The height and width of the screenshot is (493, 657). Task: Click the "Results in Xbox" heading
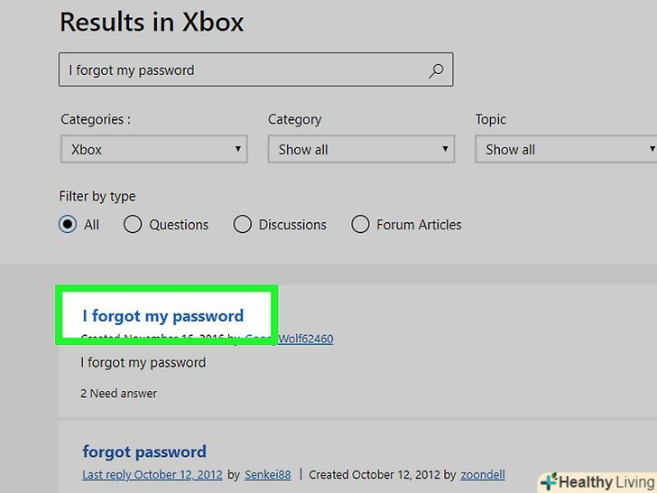coord(152,23)
